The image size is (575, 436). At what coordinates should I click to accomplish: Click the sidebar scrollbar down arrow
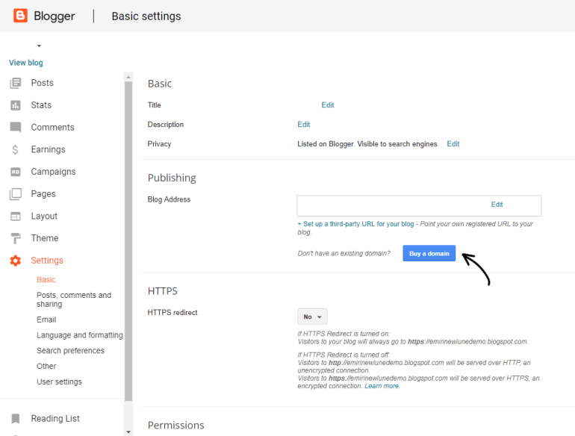click(128, 432)
